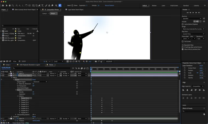Hide Layer 14 using its eye icon

2,119
